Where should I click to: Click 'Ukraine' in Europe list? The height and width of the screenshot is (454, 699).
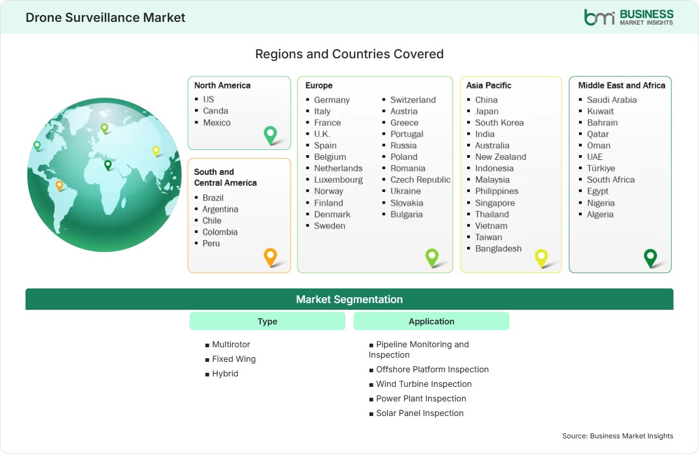[x=406, y=192]
